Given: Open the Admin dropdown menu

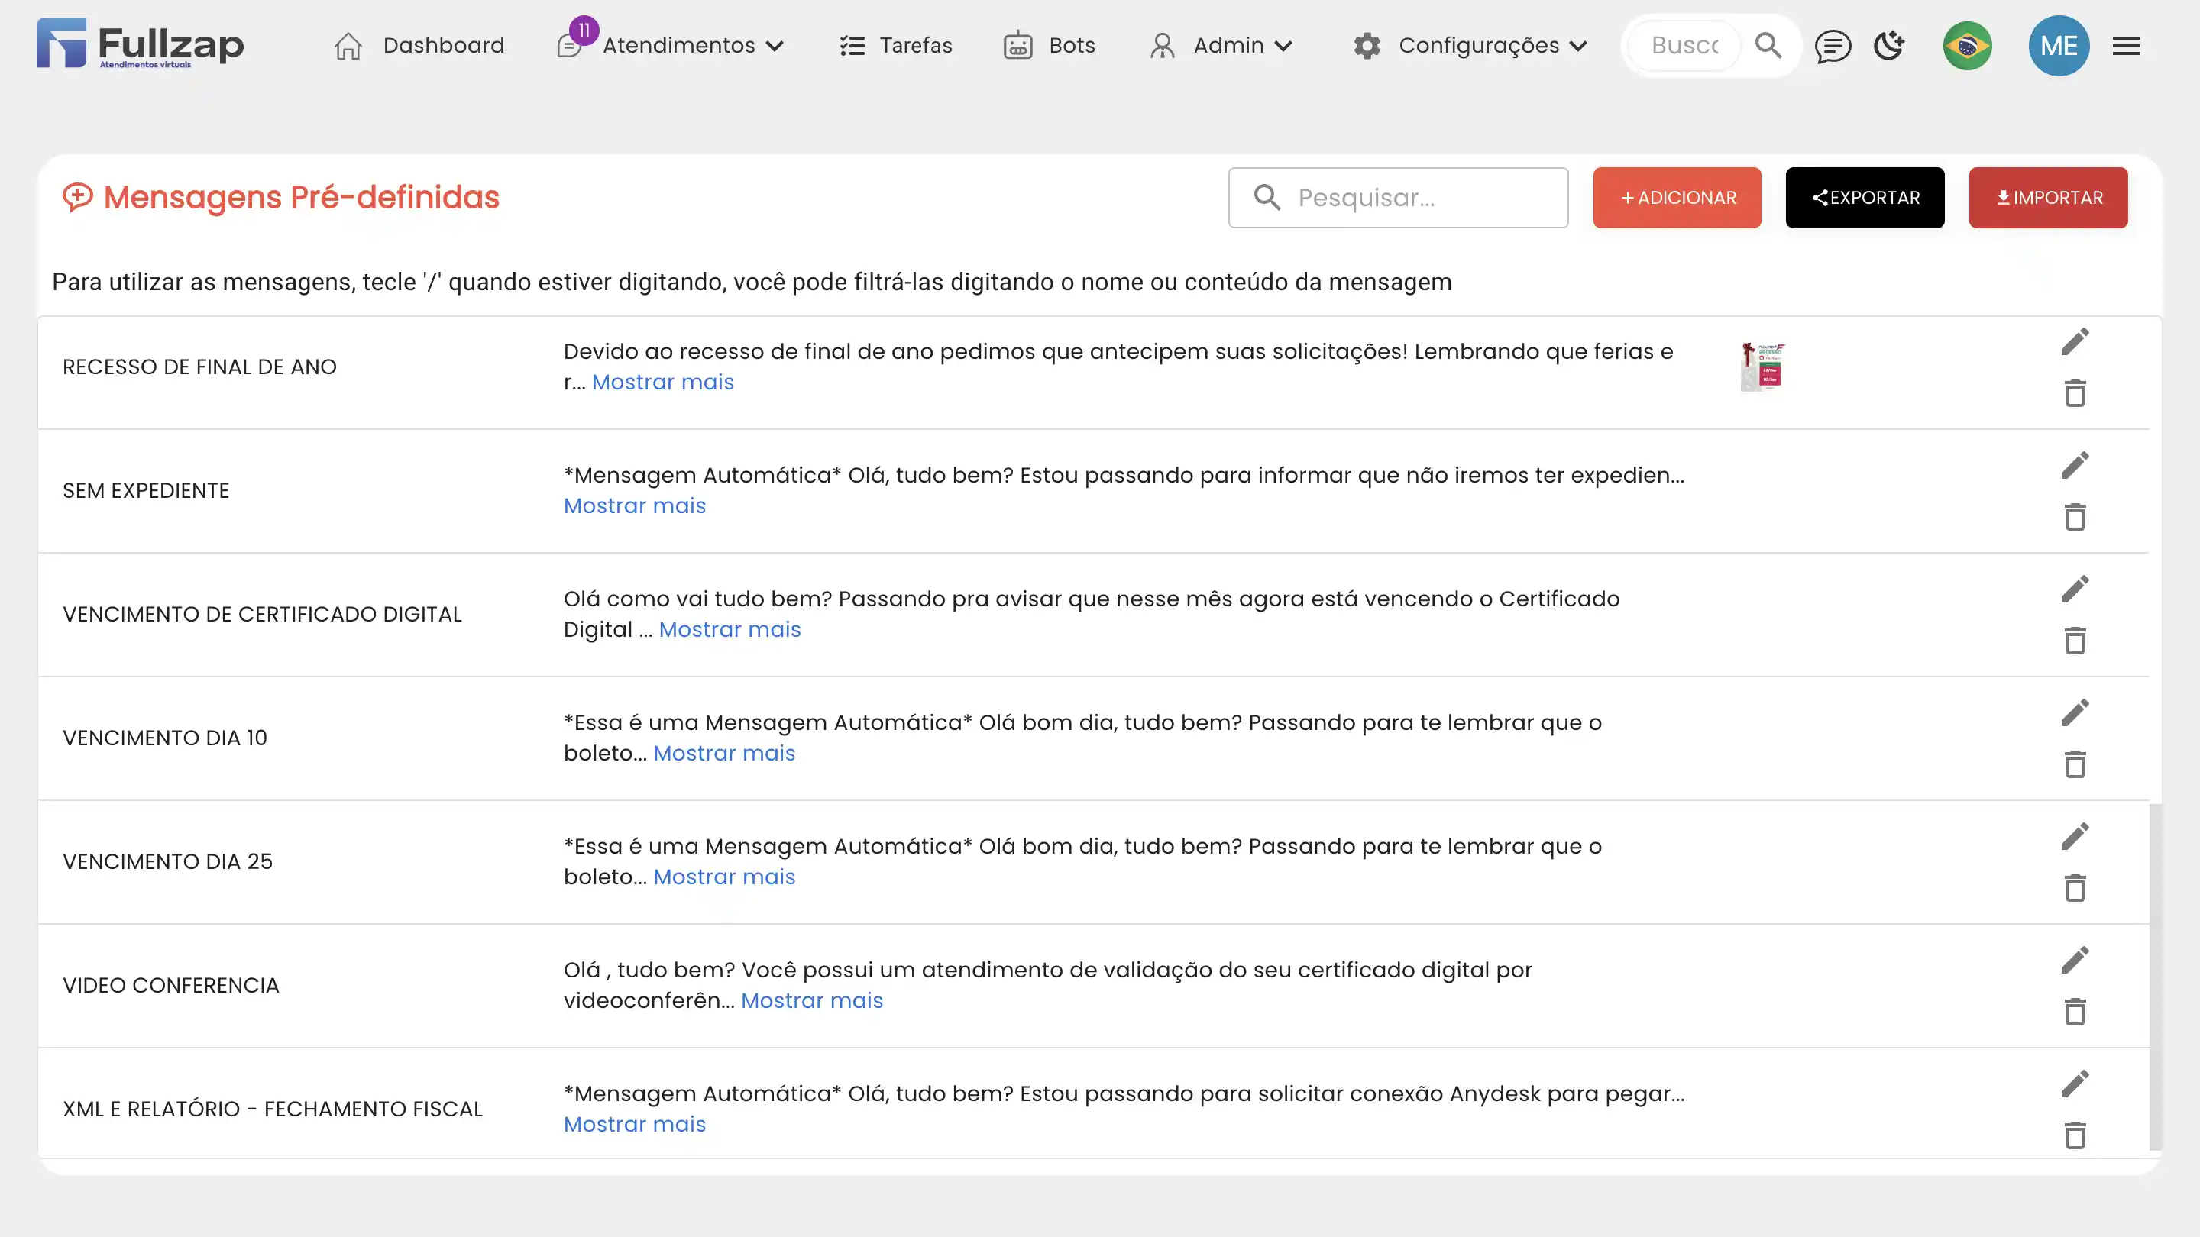Looking at the screenshot, I should [1228, 46].
